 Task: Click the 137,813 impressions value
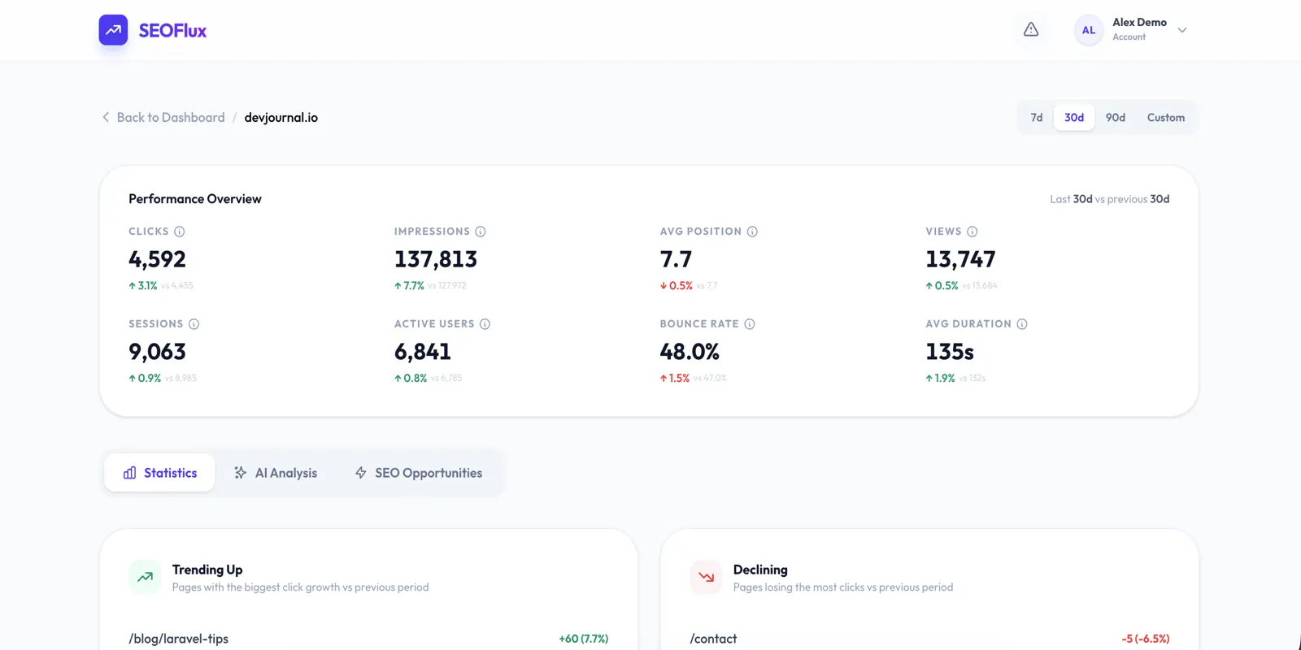pos(436,260)
